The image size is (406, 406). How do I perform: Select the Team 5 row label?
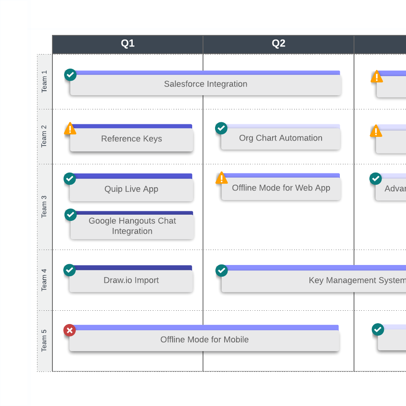coord(45,341)
